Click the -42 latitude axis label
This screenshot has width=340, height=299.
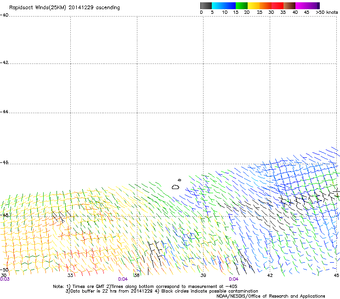pyautogui.click(x=4, y=63)
